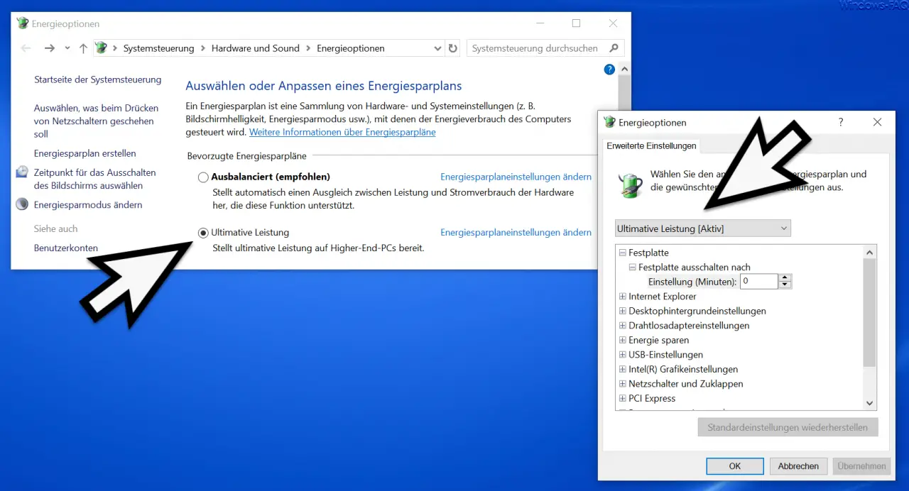The width and height of the screenshot is (909, 491).
Task: Change plan settings for Ultimative Leistung
Action: point(516,232)
